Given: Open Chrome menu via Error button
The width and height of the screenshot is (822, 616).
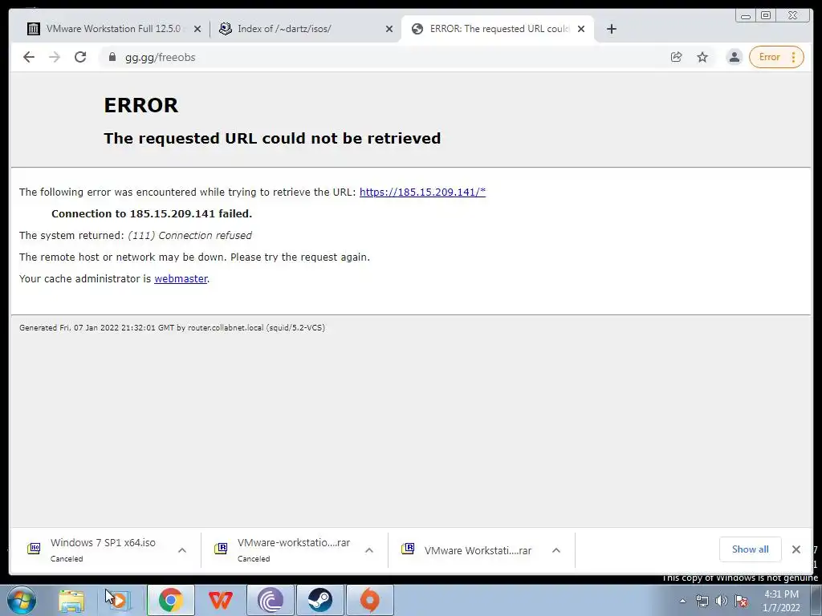Looking at the screenshot, I should pos(776,57).
